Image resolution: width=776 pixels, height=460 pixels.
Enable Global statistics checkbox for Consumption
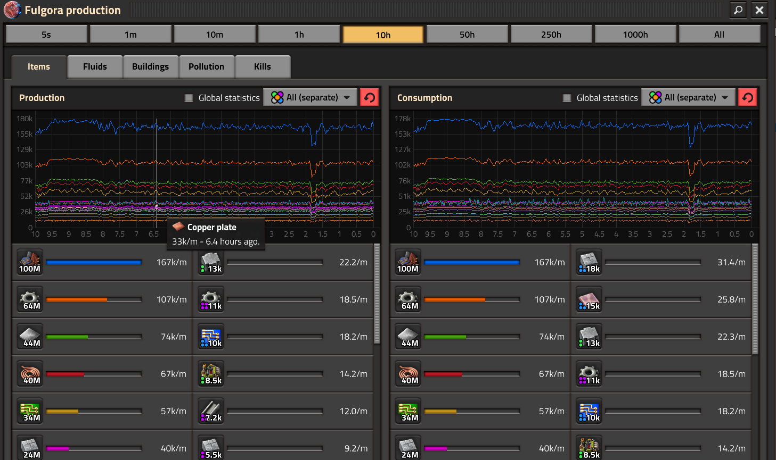point(567,98)
